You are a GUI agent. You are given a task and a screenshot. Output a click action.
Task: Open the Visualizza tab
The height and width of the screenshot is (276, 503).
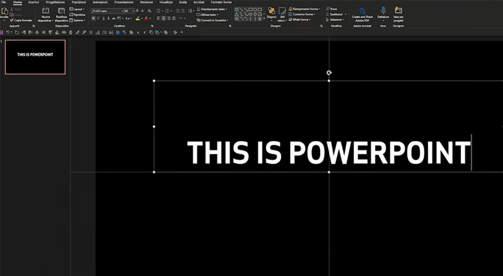(166, 3)
